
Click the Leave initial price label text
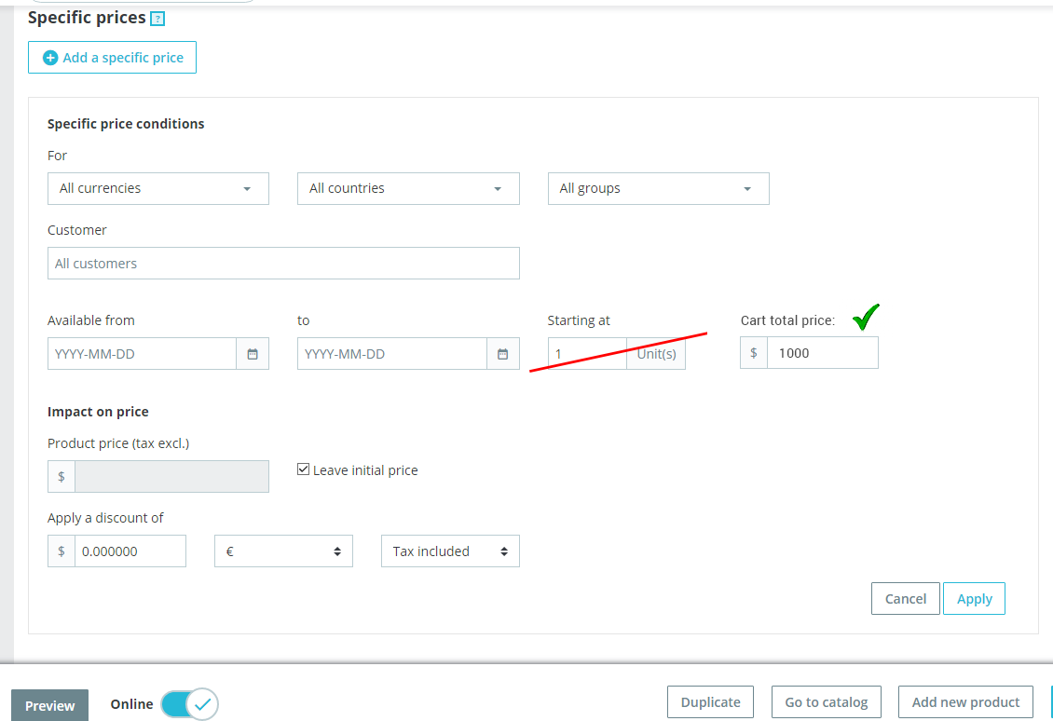pyautogui.click(x=365, y=469)
